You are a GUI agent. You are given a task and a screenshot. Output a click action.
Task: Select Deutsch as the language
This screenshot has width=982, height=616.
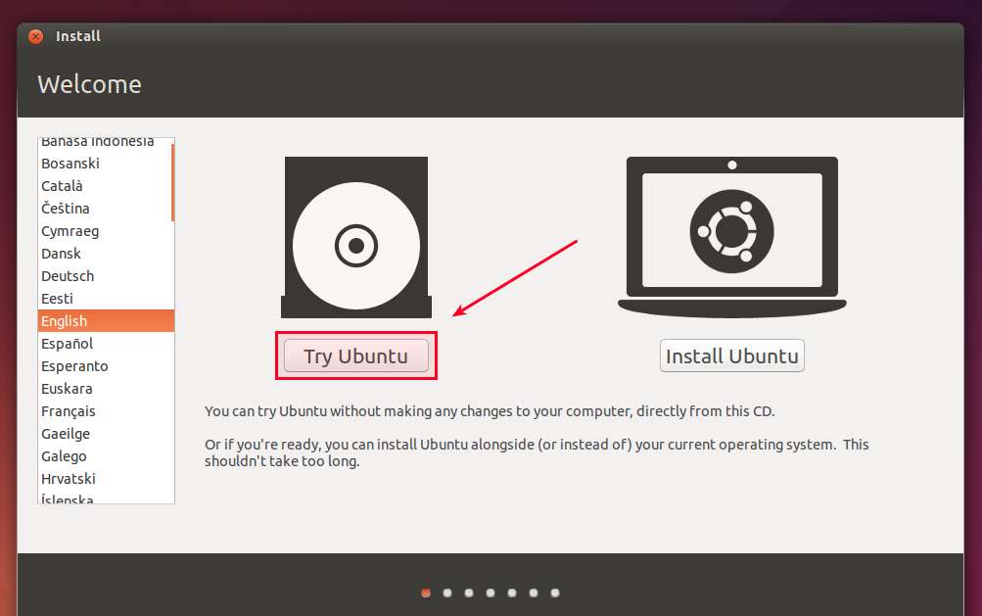coord(106,276)
